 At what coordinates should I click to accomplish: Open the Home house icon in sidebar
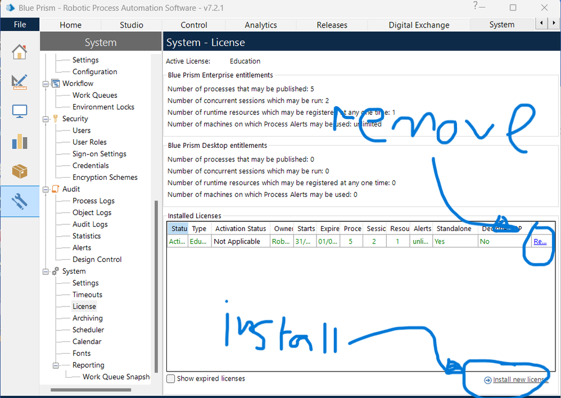point(19,52)
